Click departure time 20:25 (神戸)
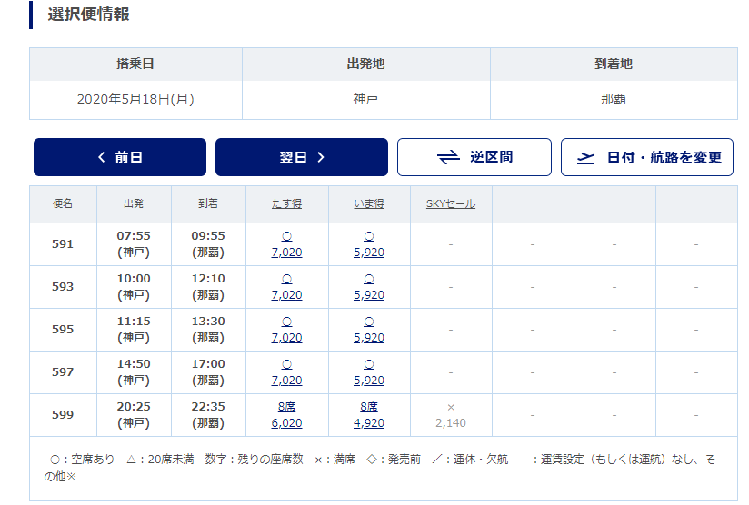Viewport: 749px width, 505px height. coord(134,415)
